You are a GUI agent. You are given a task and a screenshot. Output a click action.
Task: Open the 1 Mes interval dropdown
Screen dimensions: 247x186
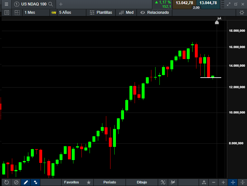[x=36, y=13]
